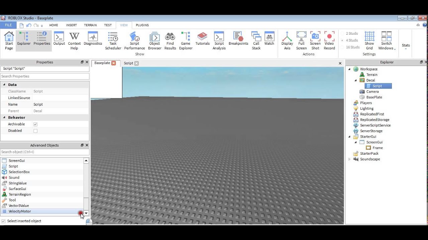The width and height of the screenshot is (428, 240).
Task: Collapse the Data property section
Action: click(4, 85)
